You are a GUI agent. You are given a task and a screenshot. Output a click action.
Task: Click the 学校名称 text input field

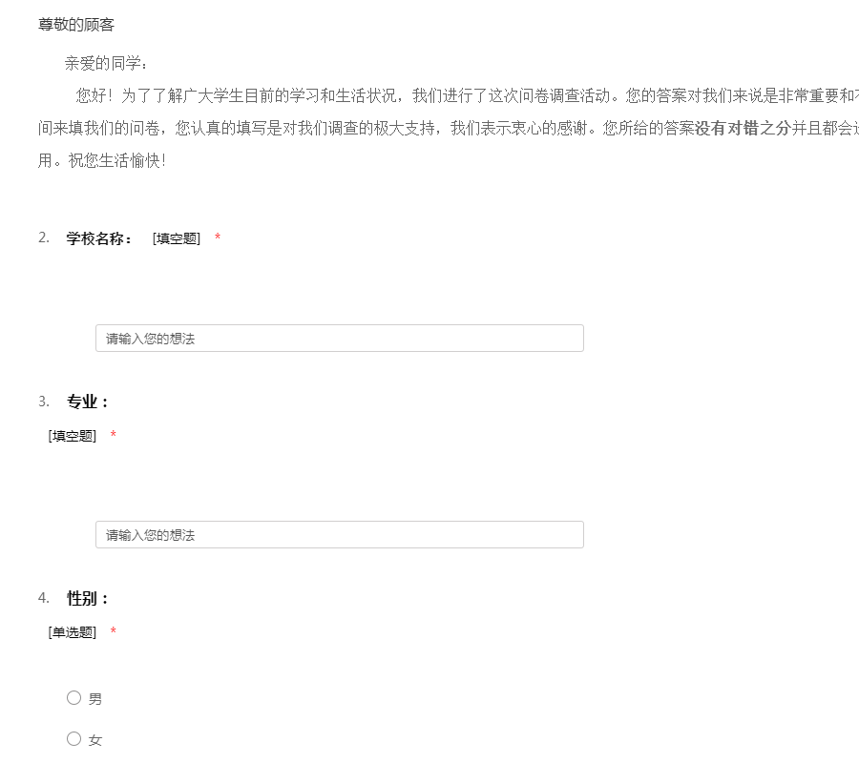340,339
